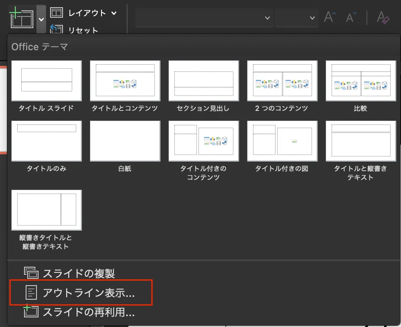Image resolution: width=401 pixels, height=327 pixels.
Task: Select the タイトル付きの図 layout thumbnail
Action: click(x=282, y=141)
